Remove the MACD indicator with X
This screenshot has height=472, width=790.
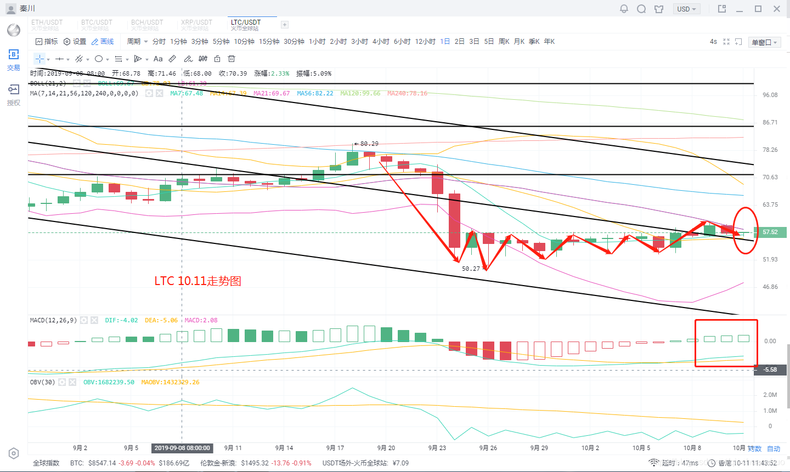click(x=94, y=320)
